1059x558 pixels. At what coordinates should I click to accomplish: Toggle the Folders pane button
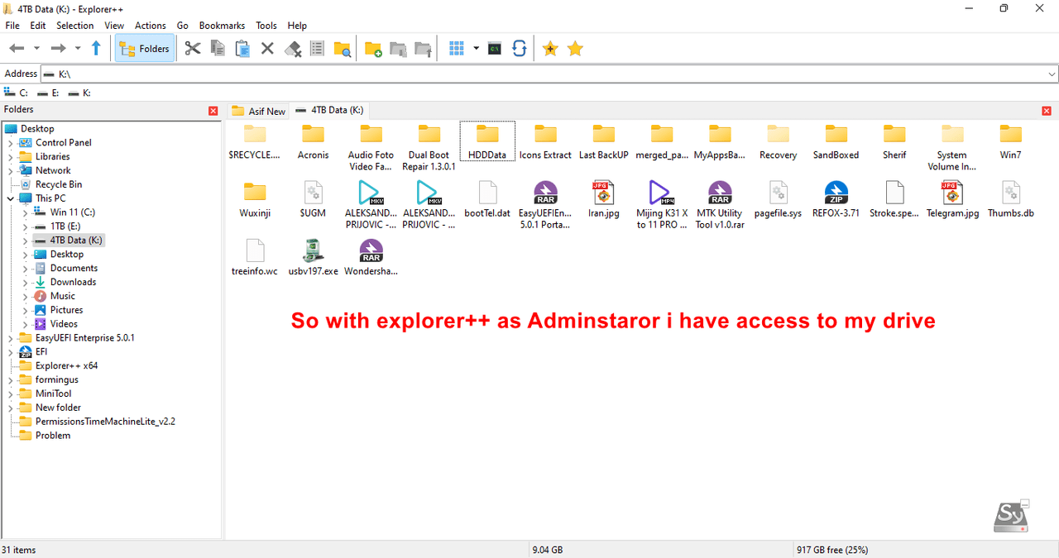coord(145,49)
